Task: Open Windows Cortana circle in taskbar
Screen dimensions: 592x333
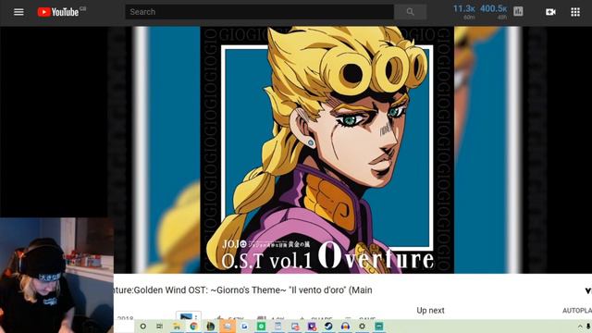Action: [142, 327]
